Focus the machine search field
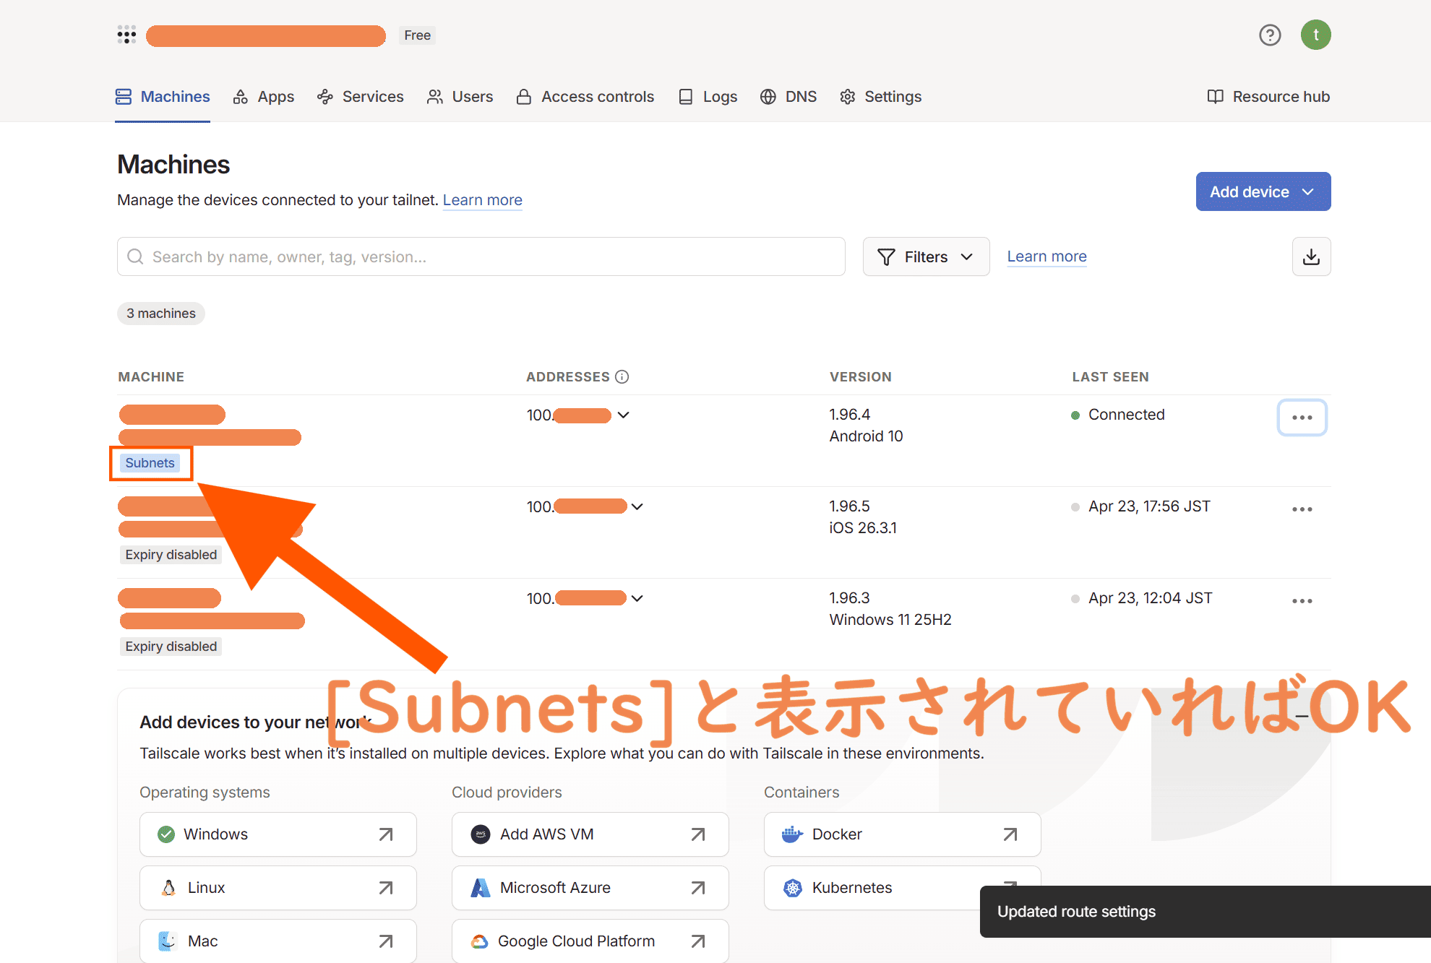This screenshot has width=1431, height=963. point(491,256)
